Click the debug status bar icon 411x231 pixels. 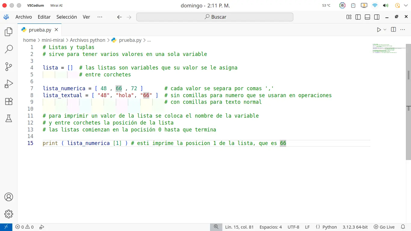pos(42,227)
